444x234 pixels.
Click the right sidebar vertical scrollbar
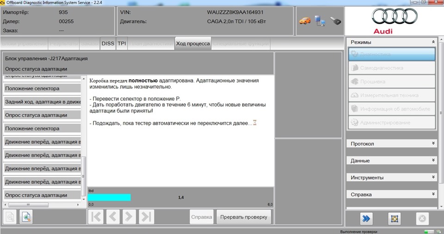tap(441, 113)
